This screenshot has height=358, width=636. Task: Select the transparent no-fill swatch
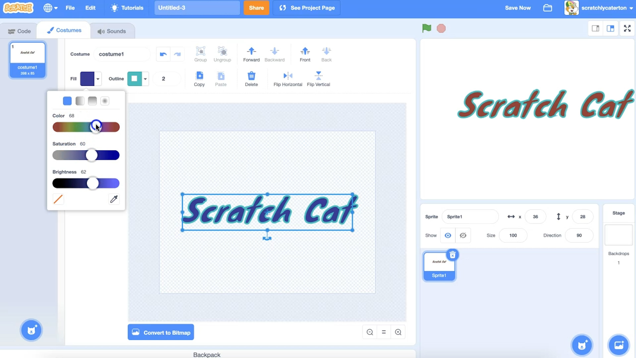[x=58, y=199]
